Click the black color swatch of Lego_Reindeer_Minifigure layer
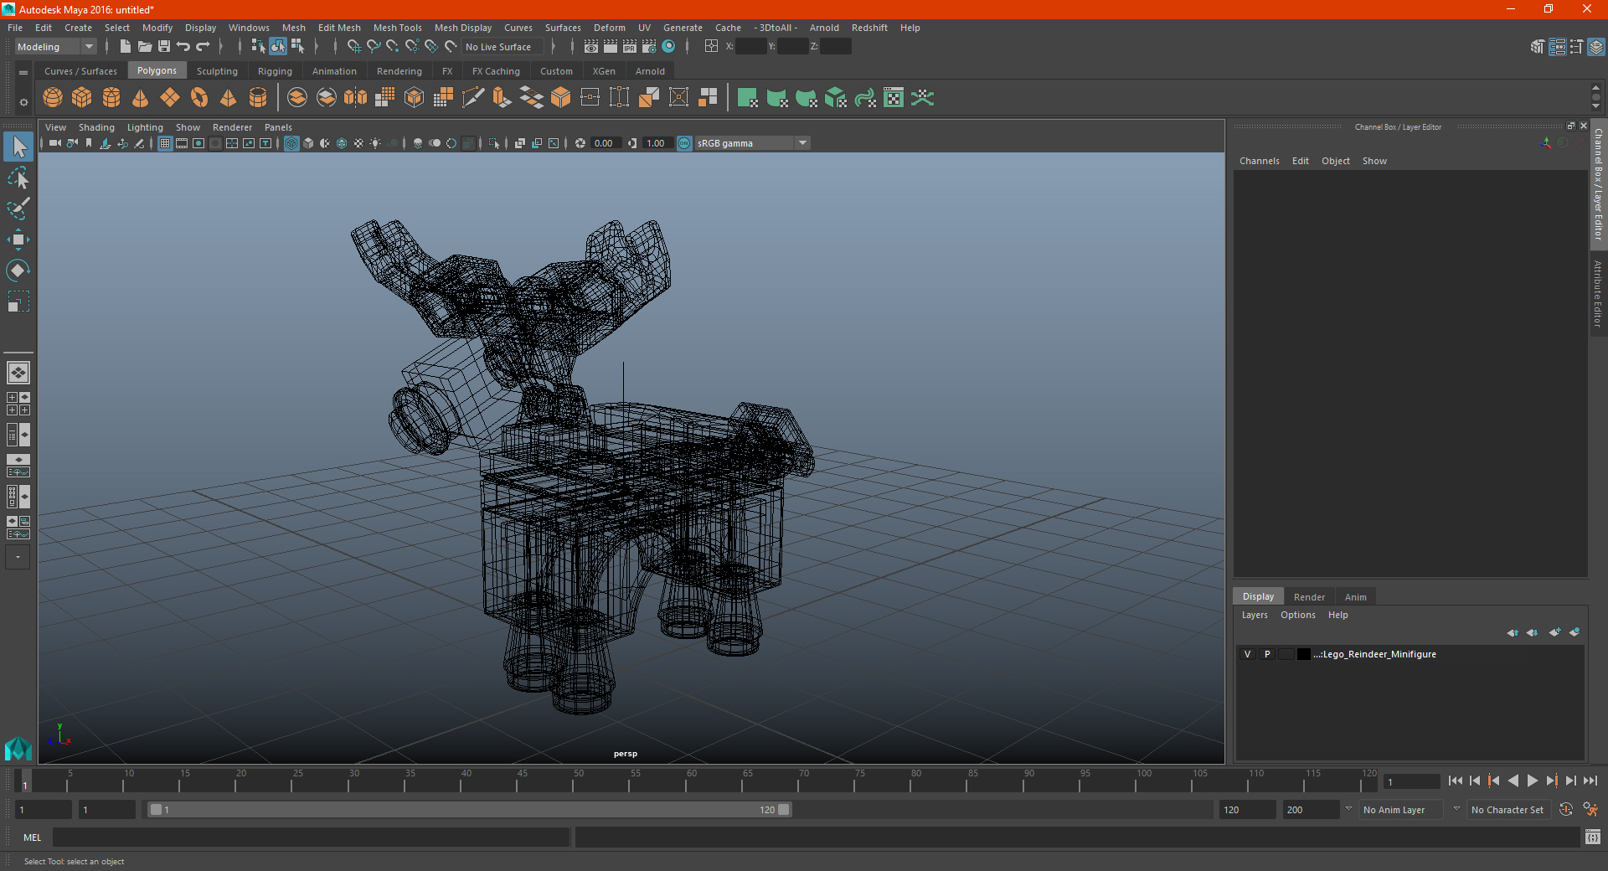The width and height of the screenshot is (1608, 871). pos(1304,654)
